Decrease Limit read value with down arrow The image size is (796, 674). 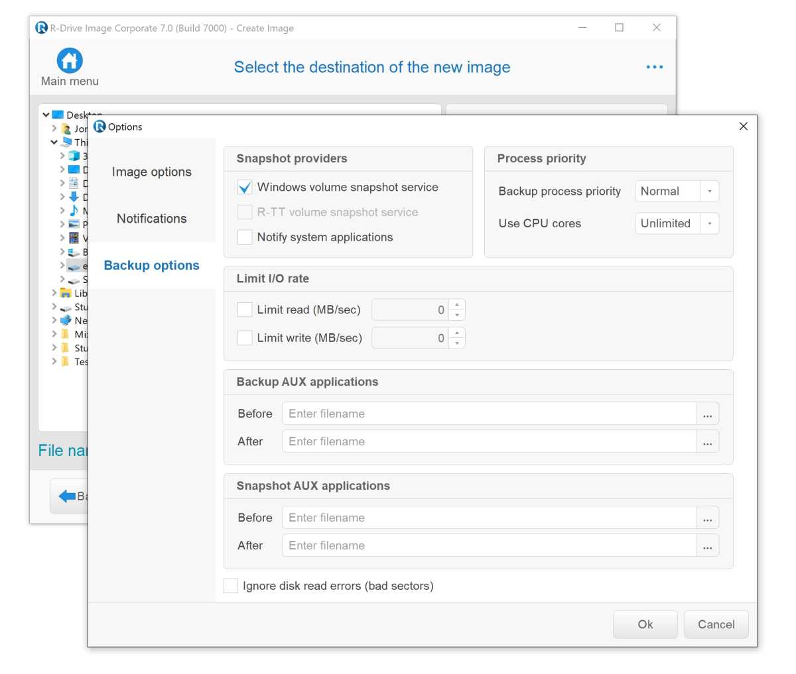coord(457,315)
